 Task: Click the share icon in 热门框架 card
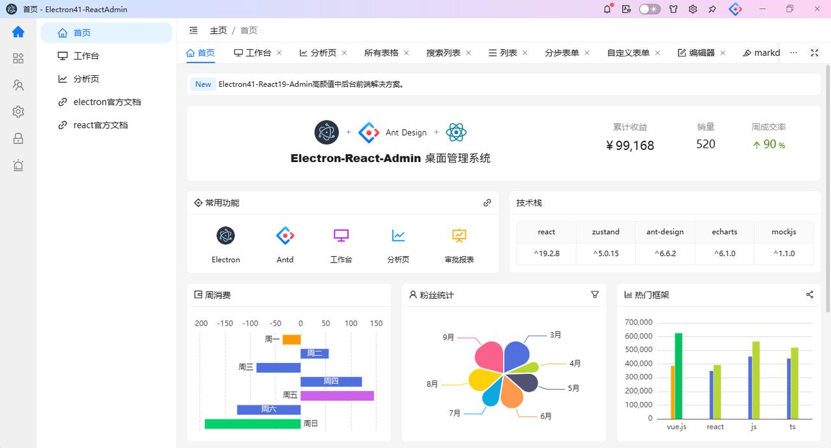[810, 294]
